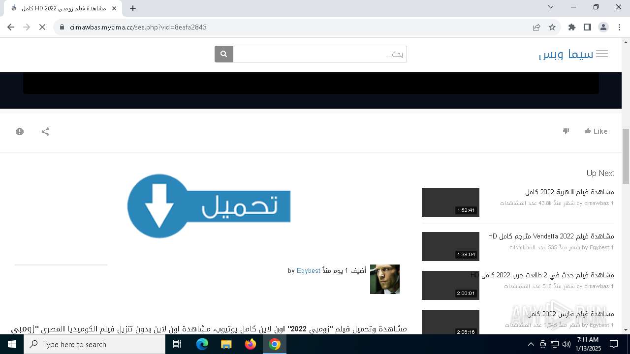630x354 pixels.
Task: Click the taskbar clock showing 7:11 AM
Action: [x=587, y=344]
